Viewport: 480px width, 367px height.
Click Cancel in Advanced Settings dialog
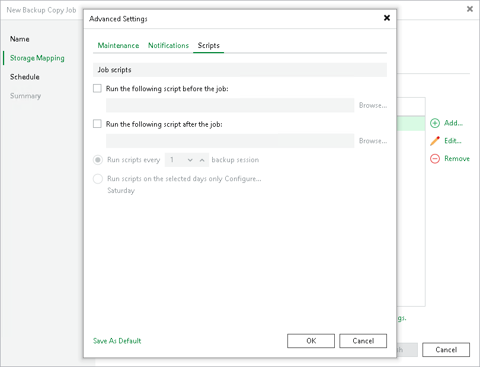point(363,341)
